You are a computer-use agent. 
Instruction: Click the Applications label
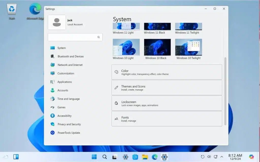64,82
